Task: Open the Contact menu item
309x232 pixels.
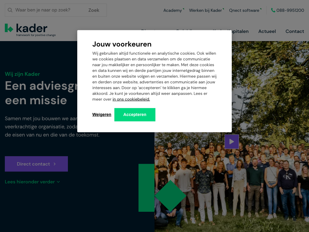Action: (295, 31)
